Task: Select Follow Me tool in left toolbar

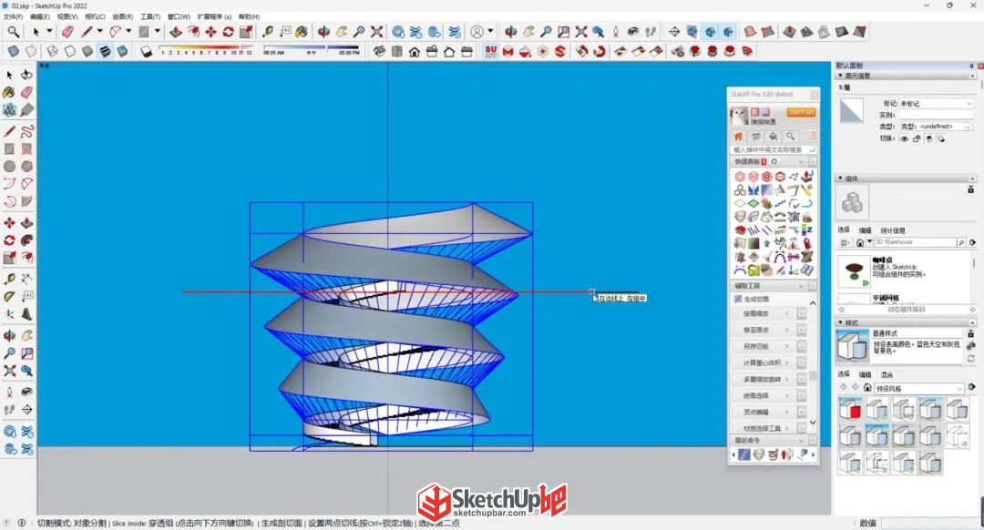Action: pyautogui.click(x=26, y=240)
